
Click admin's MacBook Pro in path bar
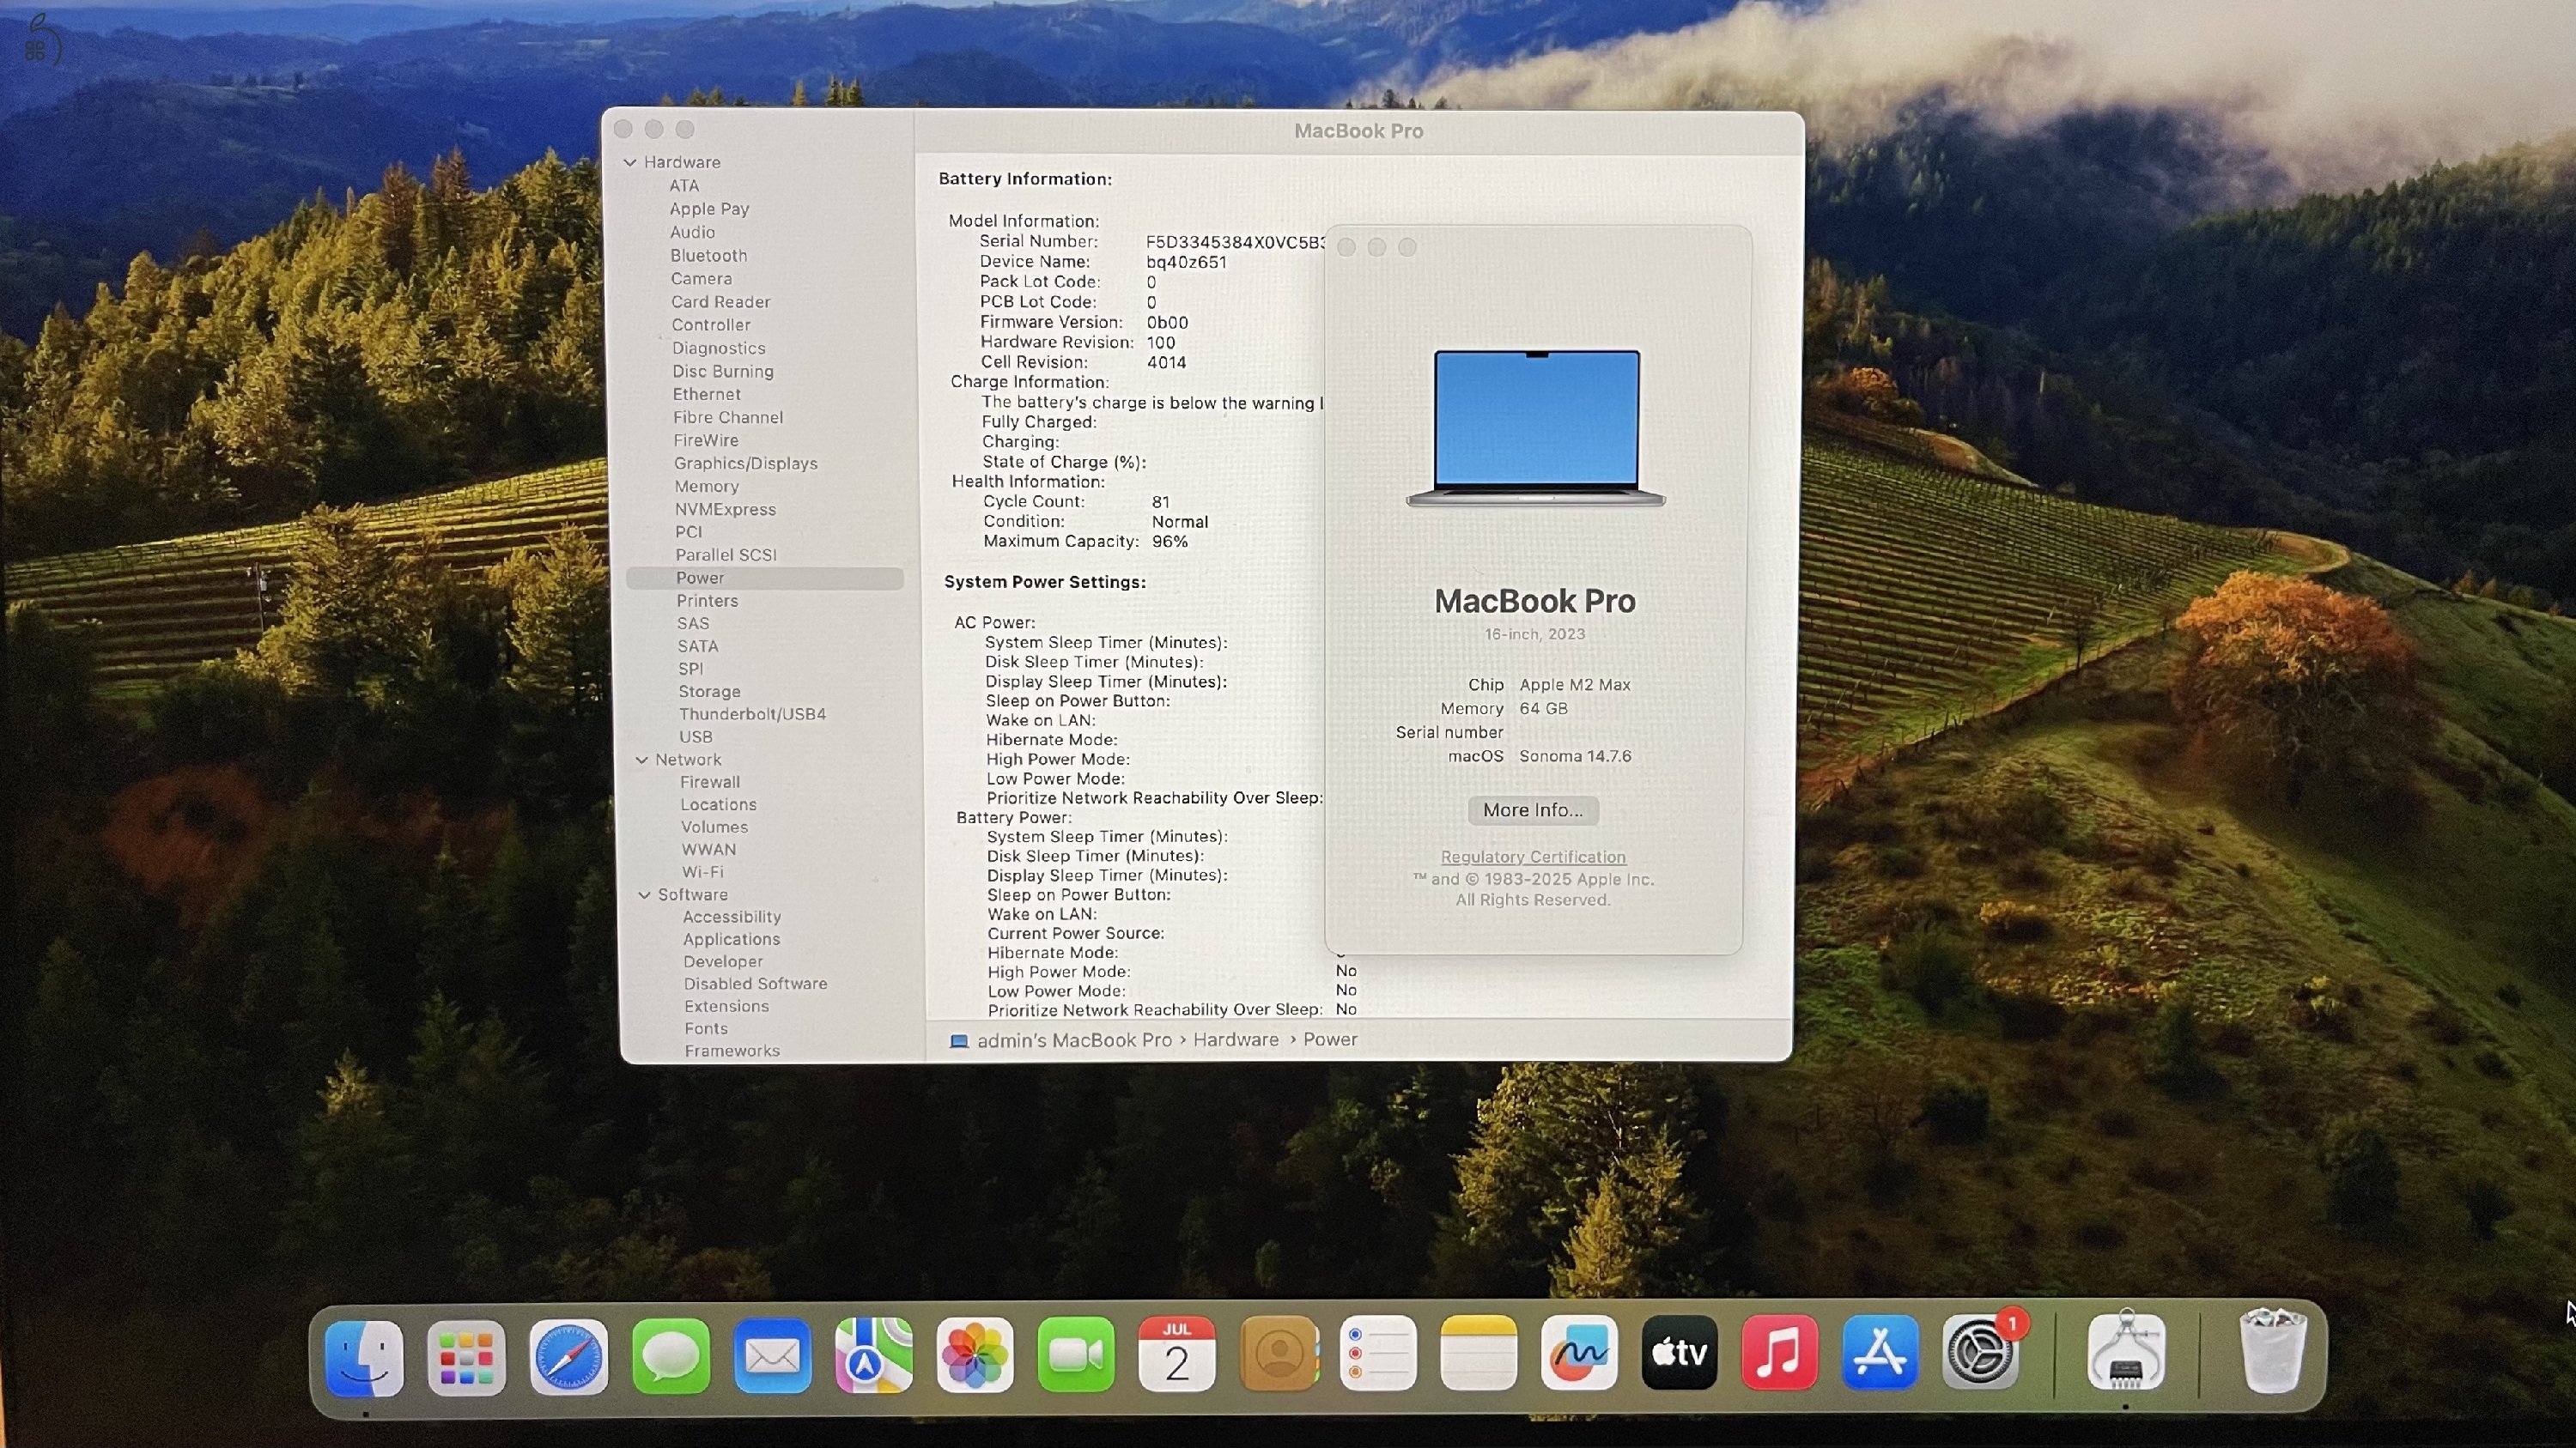(1074, 1040)
